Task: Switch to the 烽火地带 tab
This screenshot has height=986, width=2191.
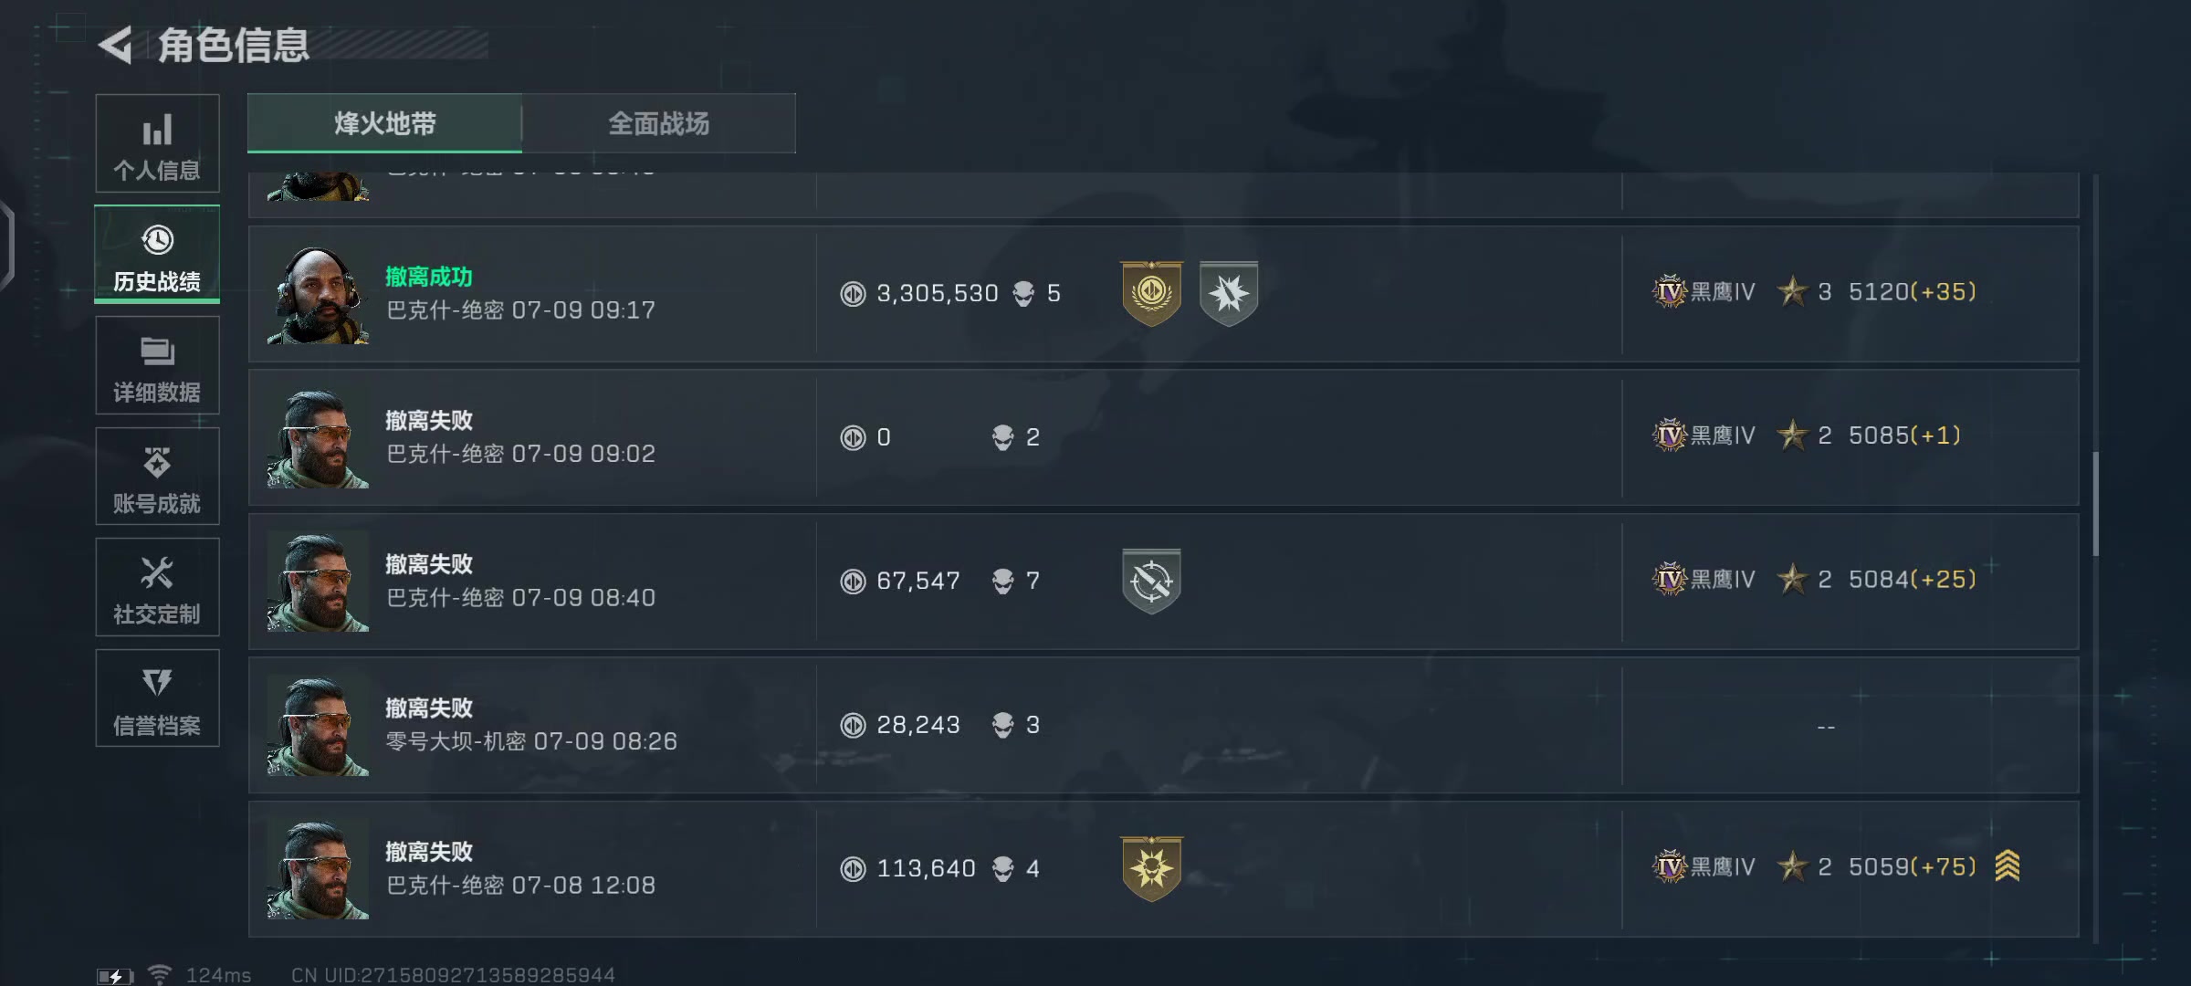Action: pos(384,123)
